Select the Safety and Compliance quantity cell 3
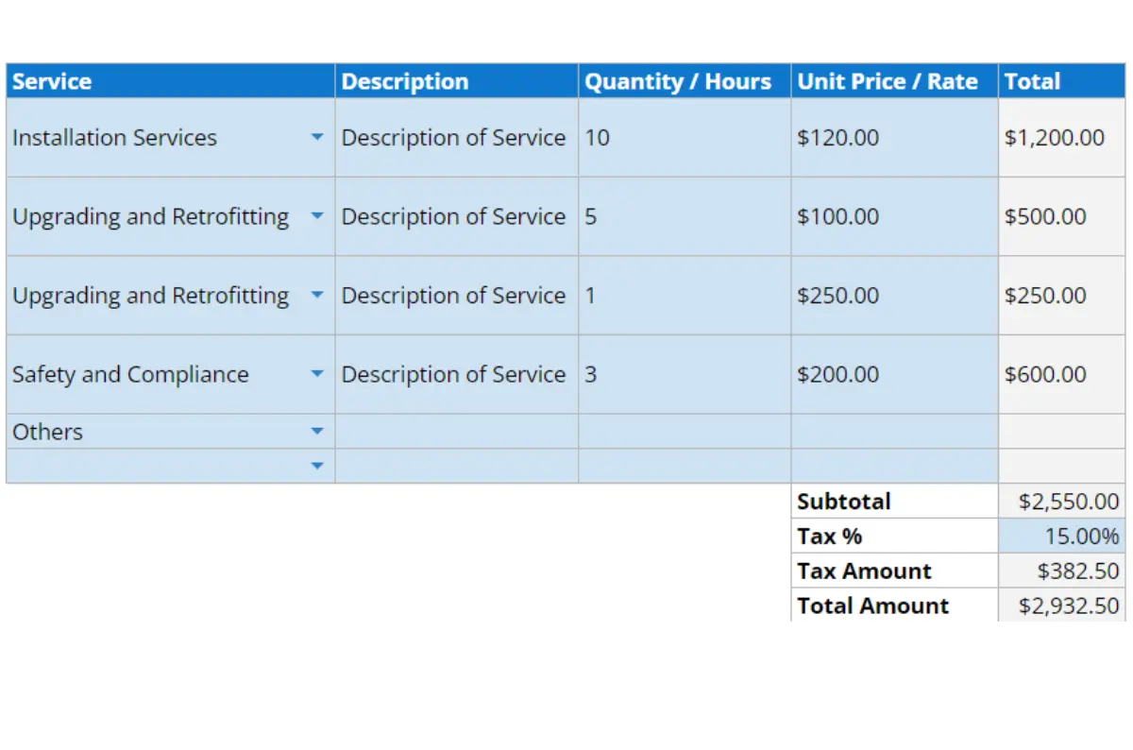 pos(684,375)
